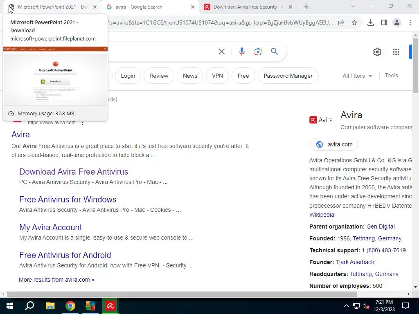Open Windows taskbar search
419x314 pixels.
pos(29,306)
